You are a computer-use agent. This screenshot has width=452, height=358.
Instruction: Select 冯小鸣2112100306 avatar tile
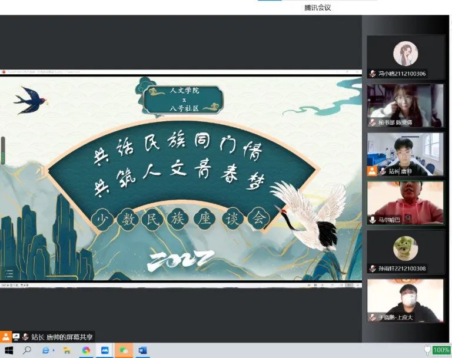pyautogui.click(x=406, y=54)
